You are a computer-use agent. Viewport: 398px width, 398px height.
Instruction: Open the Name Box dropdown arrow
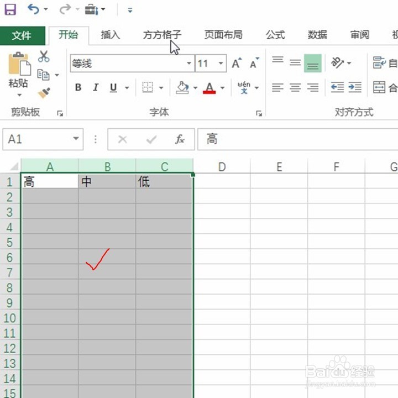[76, 139]
